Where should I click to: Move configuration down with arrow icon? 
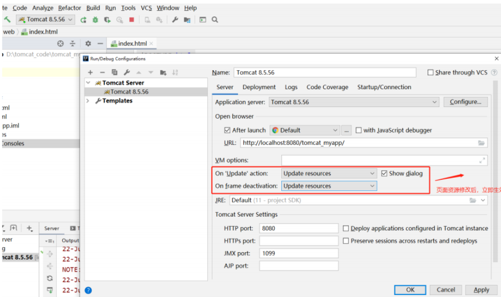151,72
